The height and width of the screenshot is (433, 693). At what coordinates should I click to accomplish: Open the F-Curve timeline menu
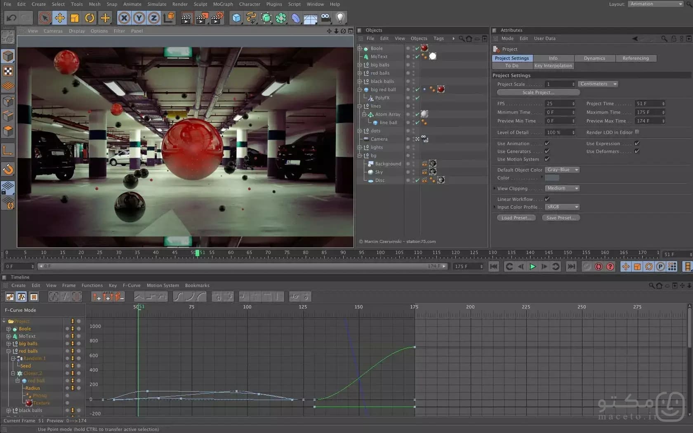[x=132, y=285]
